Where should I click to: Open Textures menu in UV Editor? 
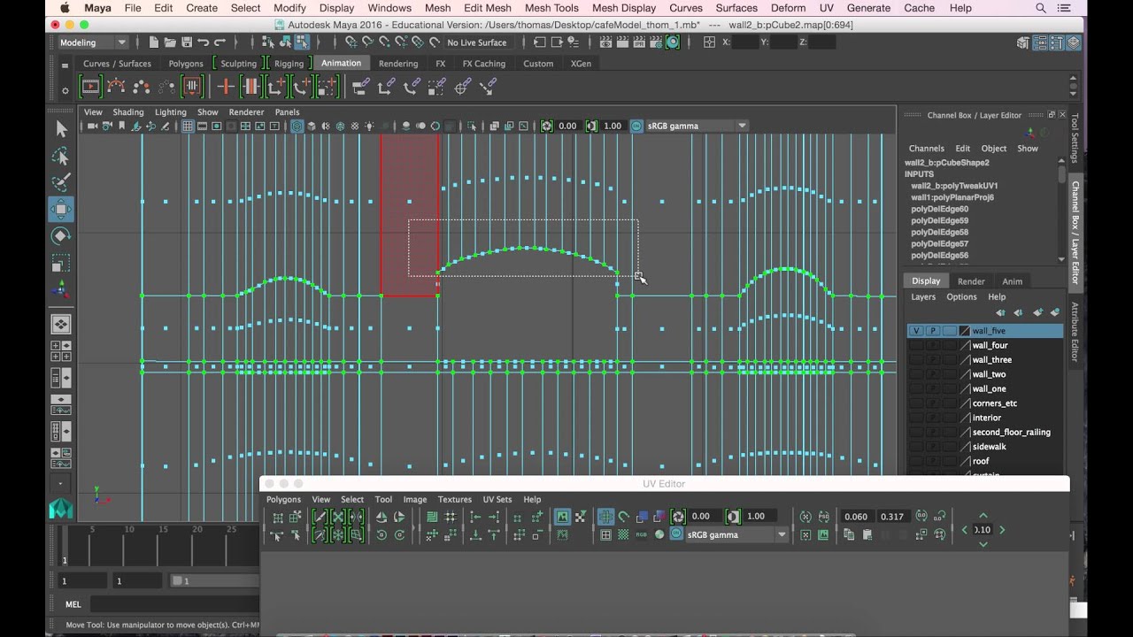point(455,500)
